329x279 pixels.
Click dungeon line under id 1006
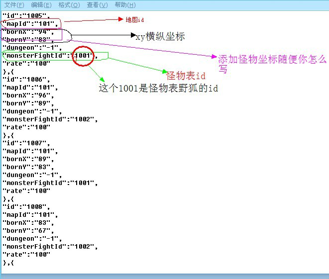click(x=32, y=111)
